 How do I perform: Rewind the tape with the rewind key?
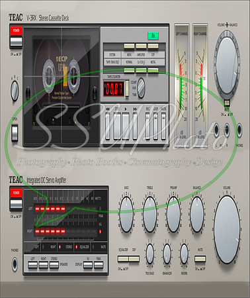107,126
